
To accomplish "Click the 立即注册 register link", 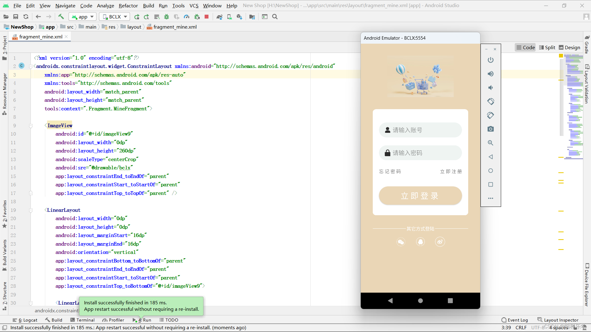I will (x=451, y=172).
